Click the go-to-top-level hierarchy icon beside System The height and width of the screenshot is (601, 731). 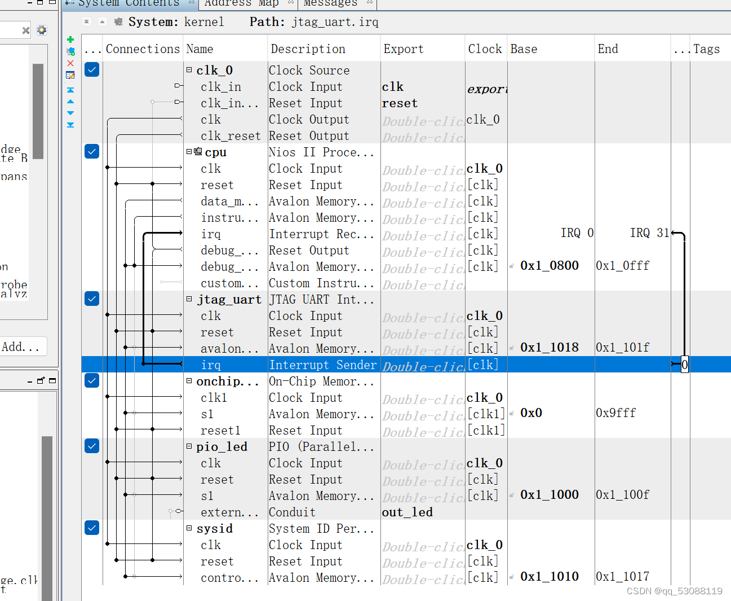coord(86,21)
